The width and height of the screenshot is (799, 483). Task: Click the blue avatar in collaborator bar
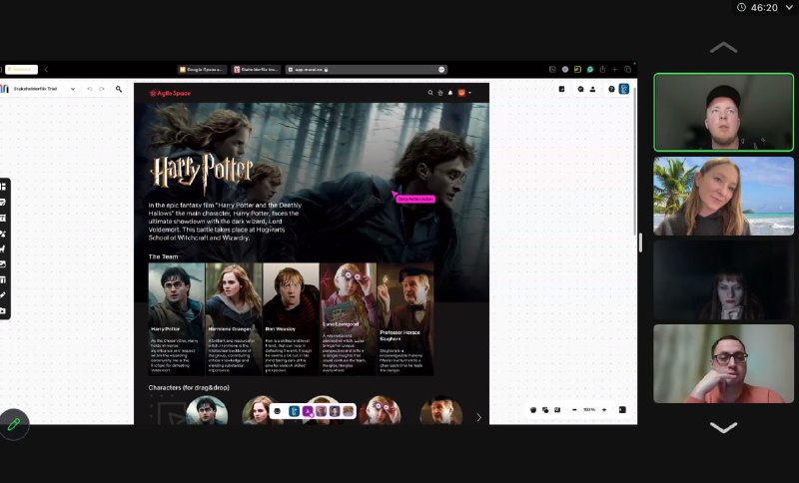point(294,411)
